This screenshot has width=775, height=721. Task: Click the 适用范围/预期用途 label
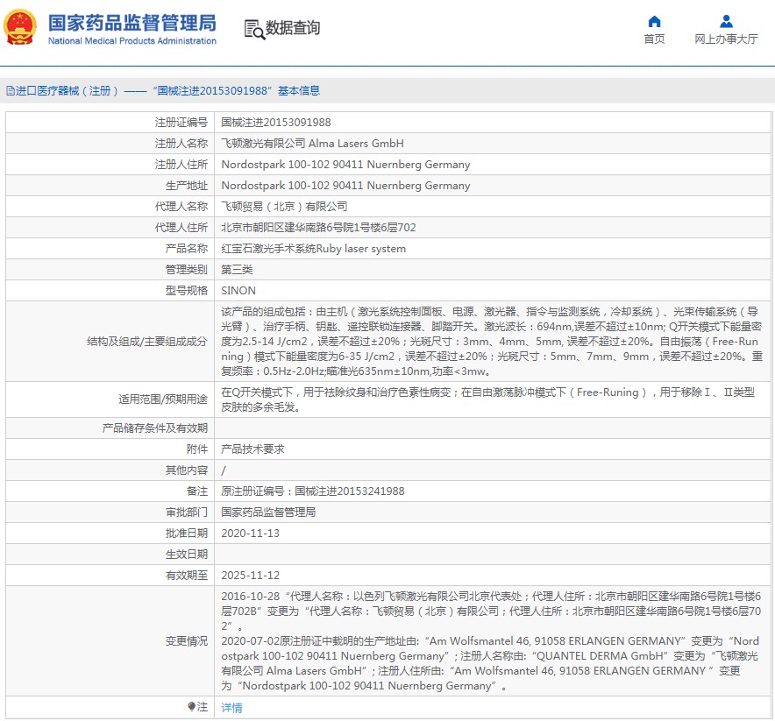pyautogui.click(x=162, y=399)
